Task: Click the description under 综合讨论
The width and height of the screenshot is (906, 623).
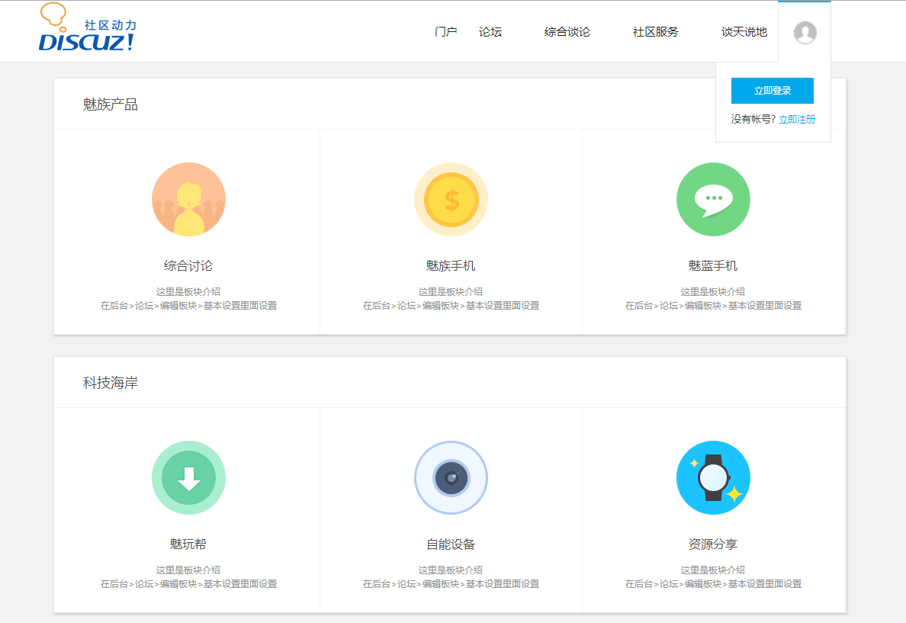Action: (188, 299)
